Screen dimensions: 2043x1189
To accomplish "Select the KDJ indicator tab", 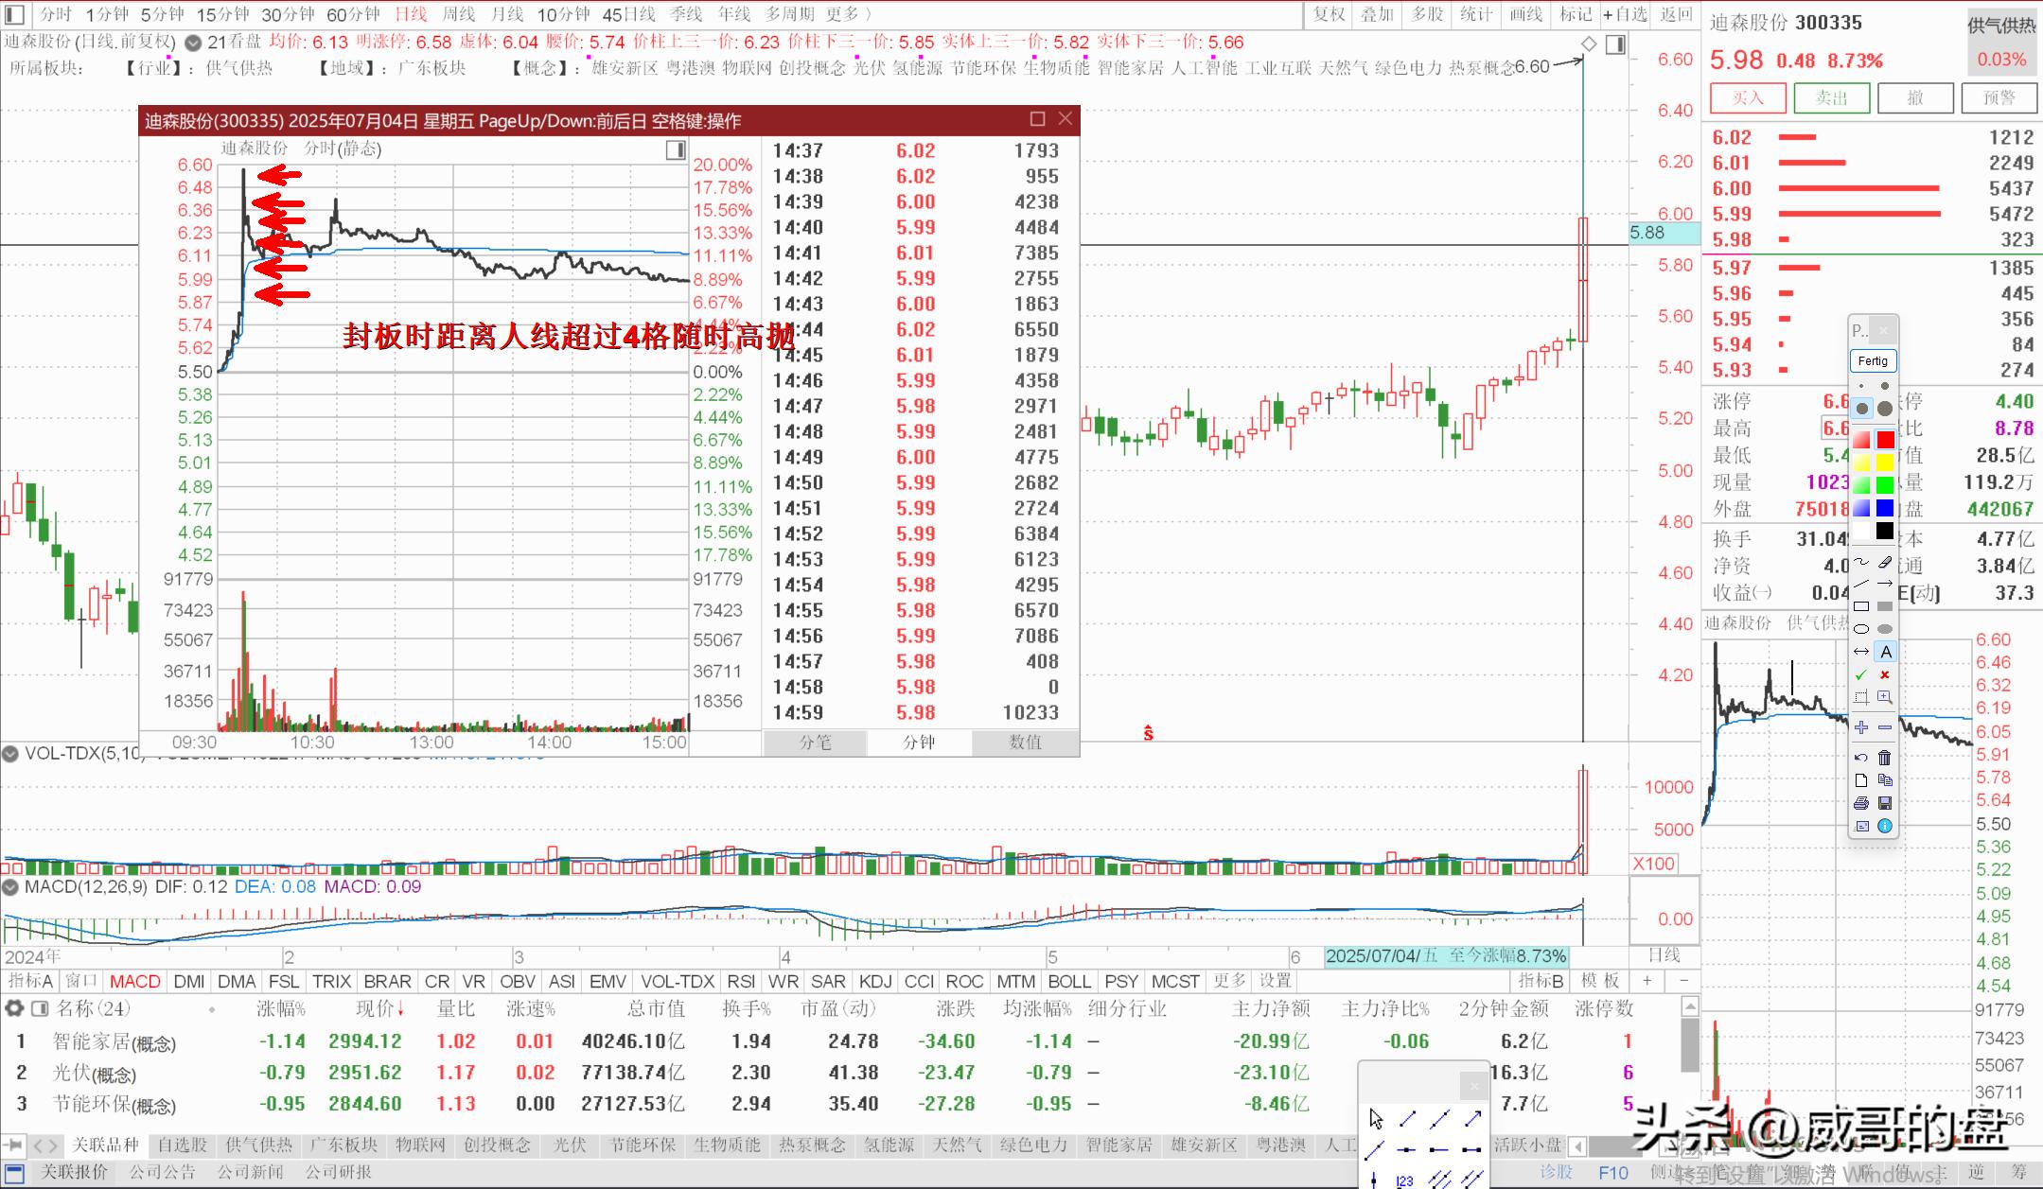I will (x=875, y=981).
